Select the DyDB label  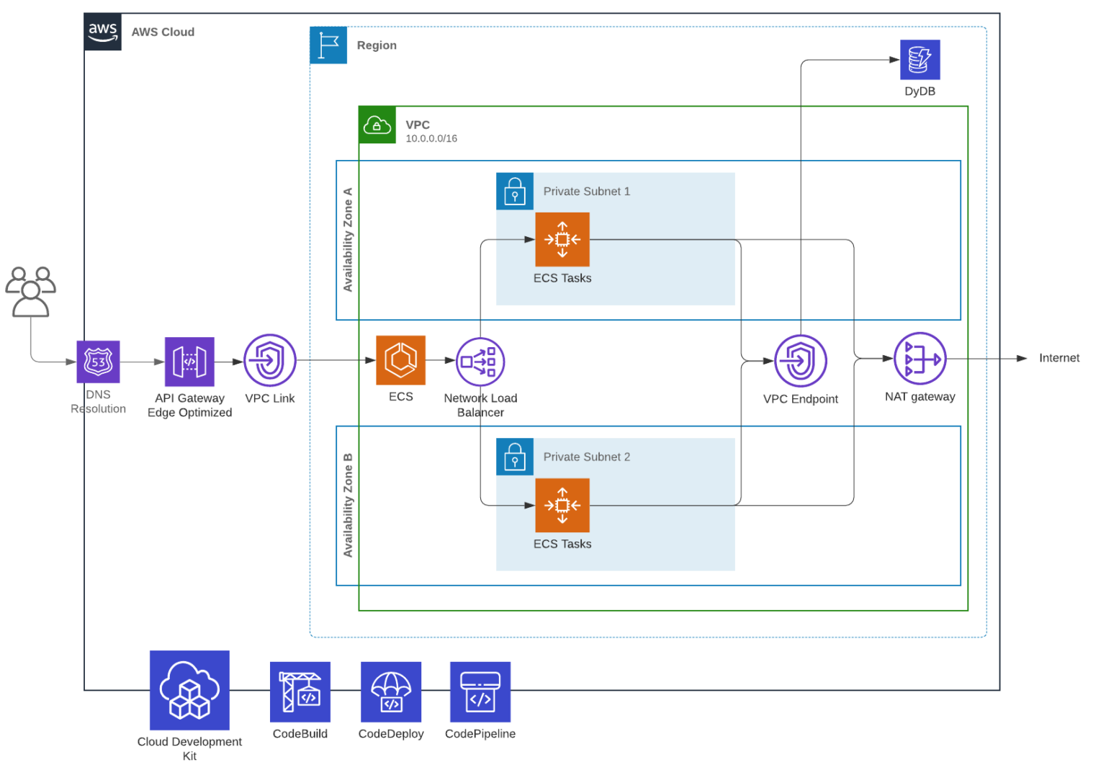920,91
